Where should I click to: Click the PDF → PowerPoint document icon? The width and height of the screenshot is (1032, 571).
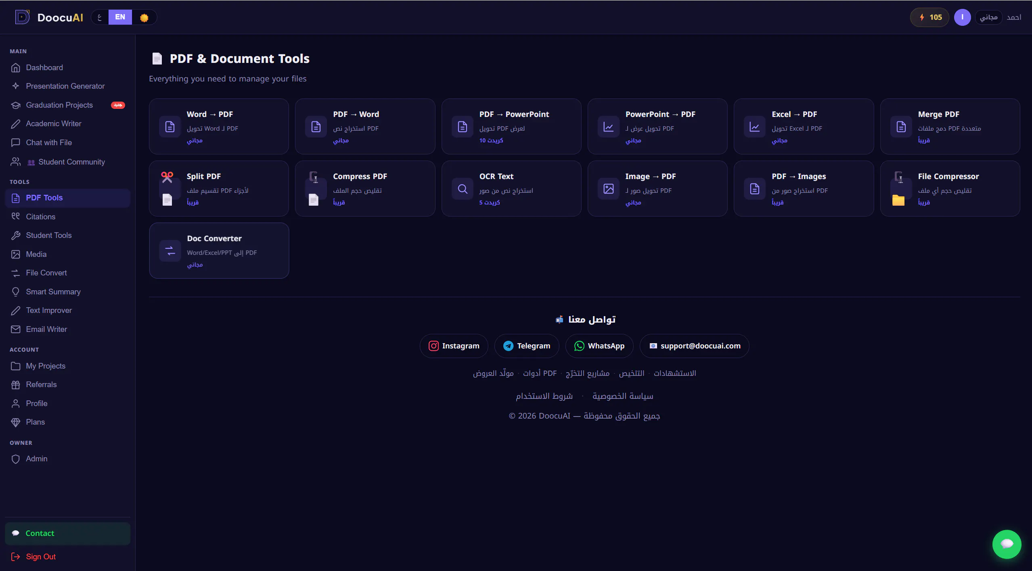463,127
